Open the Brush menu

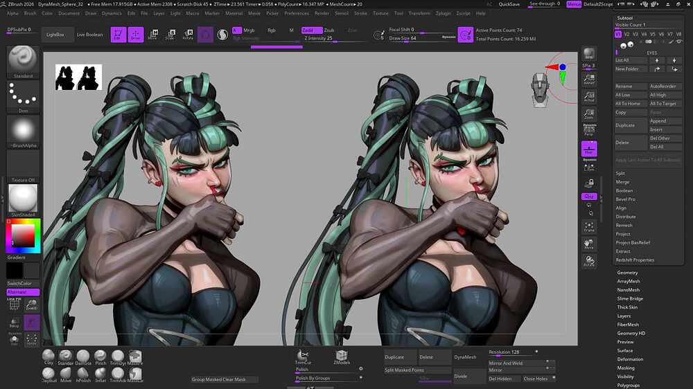click(x=30, y=13)
